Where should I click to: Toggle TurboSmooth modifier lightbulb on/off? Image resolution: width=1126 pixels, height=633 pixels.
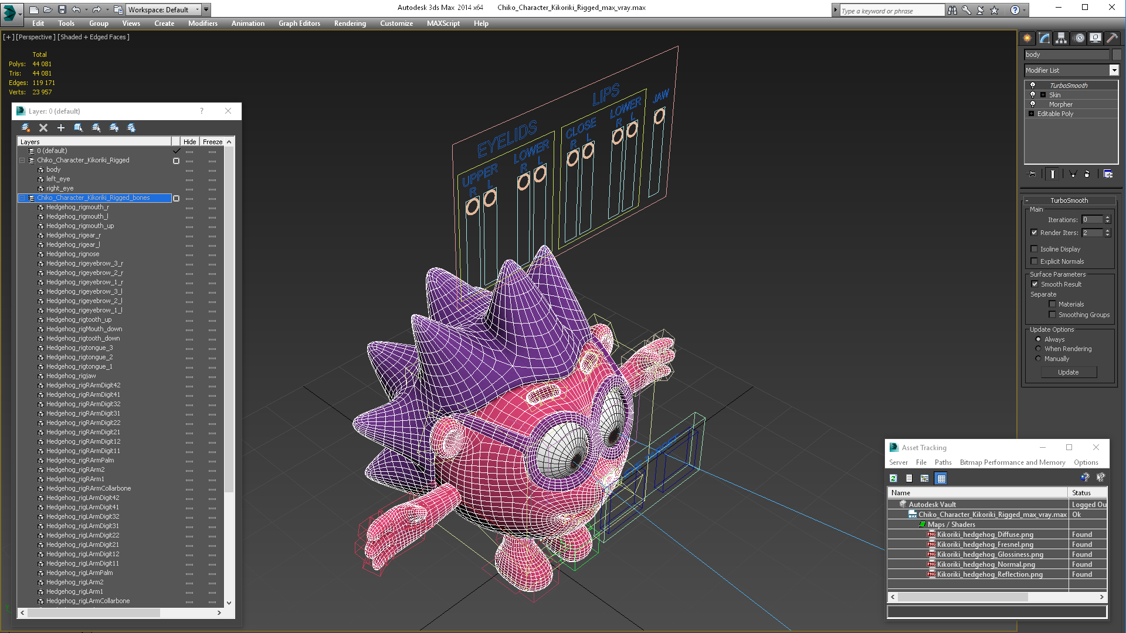coord(1033,85)
